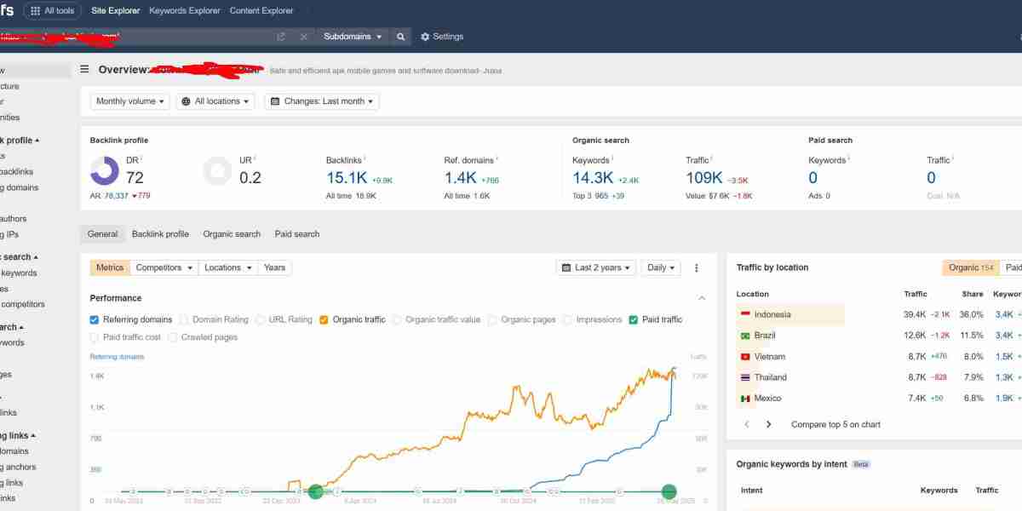
Task: Click the 1.4K referring domains count
Action: pos(461,178)
